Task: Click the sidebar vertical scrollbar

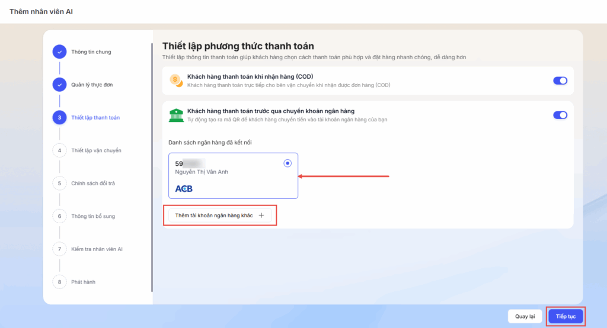Action: click(152, 166)
